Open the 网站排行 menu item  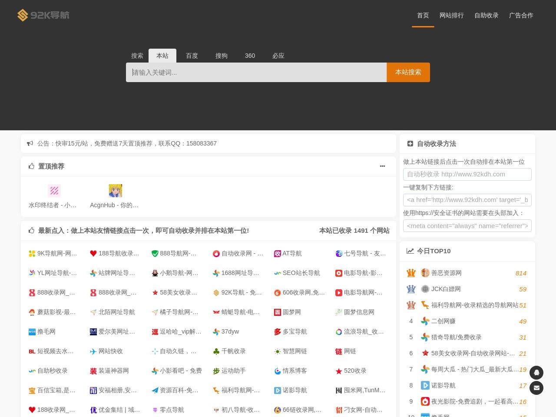pyautogui.click(x=452, y=15)
